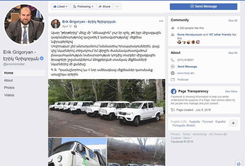This screenshot has width=245, height=166.
Task: Click the page options ellipsis button
Action: [x=117, y=6]
